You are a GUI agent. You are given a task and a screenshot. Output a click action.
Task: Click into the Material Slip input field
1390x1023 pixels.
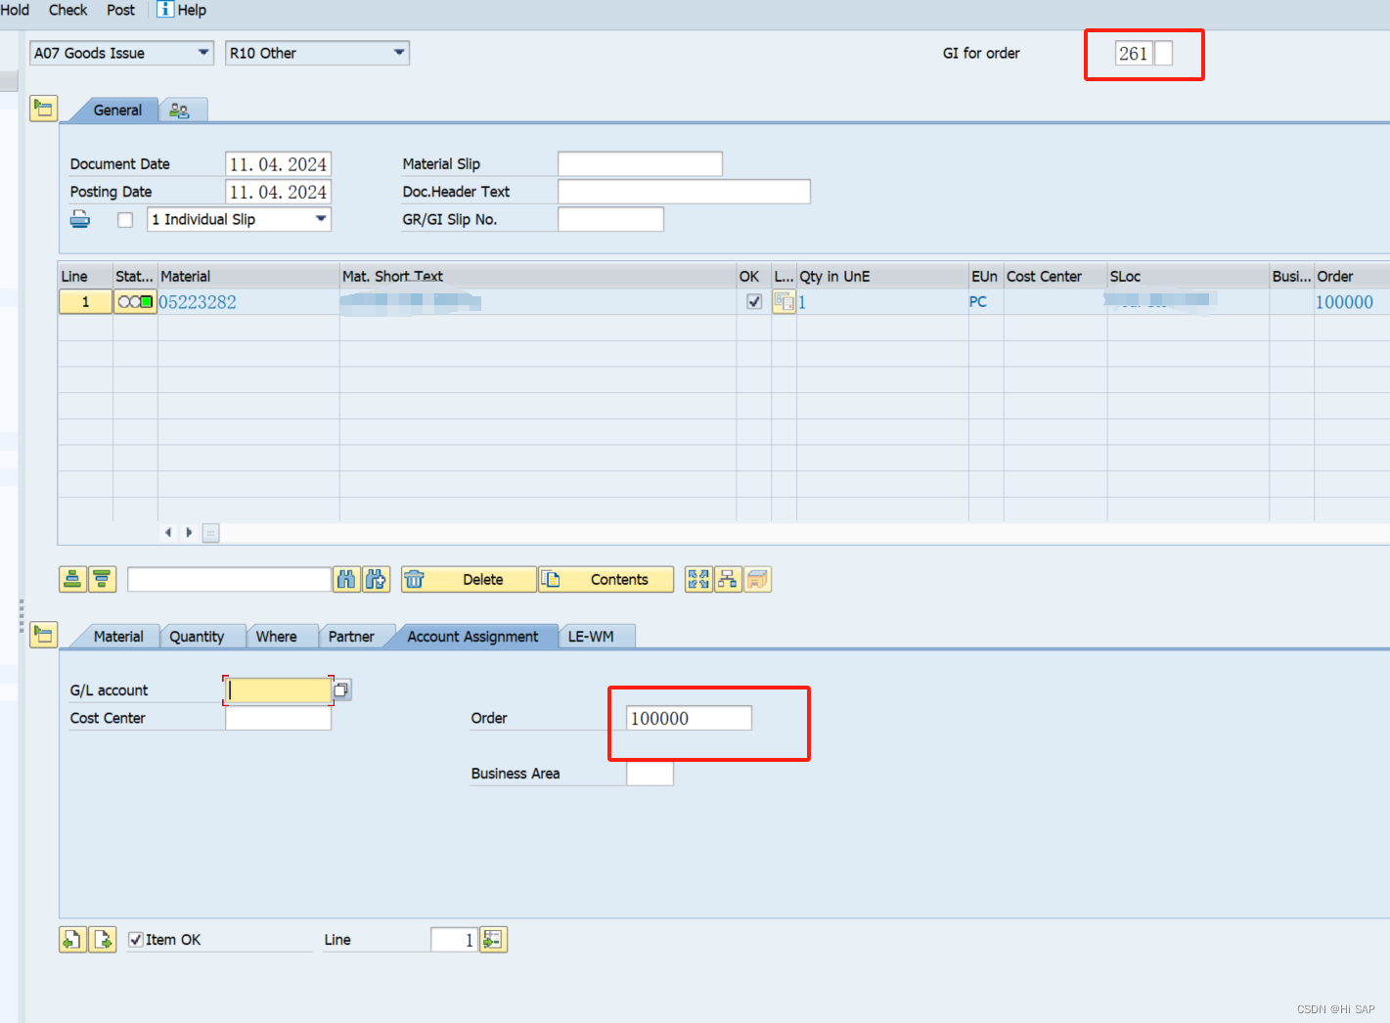tap(639, 163)
